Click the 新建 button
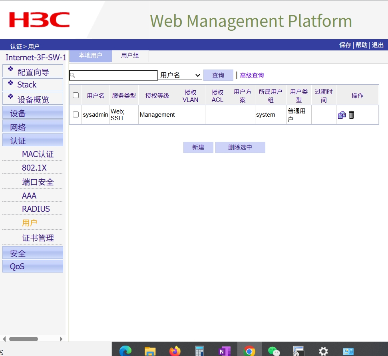Image resolution: width=388 pixels, height=356 pixels. (x=198, y=147)
